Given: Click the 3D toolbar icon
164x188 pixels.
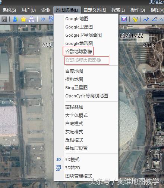Looking at the screenshot, I should click(43, 19).
